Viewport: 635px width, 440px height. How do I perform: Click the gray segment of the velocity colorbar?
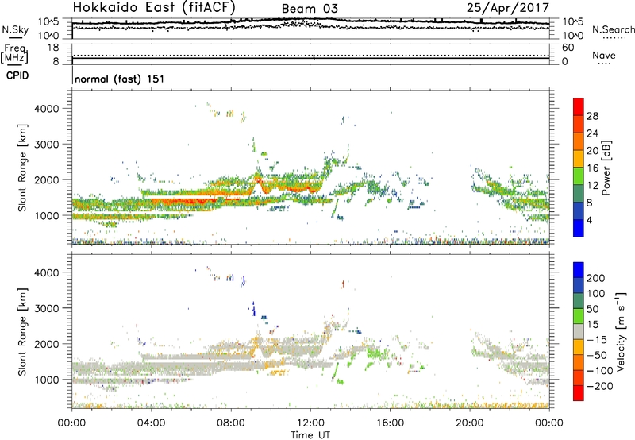click(579, 331)
